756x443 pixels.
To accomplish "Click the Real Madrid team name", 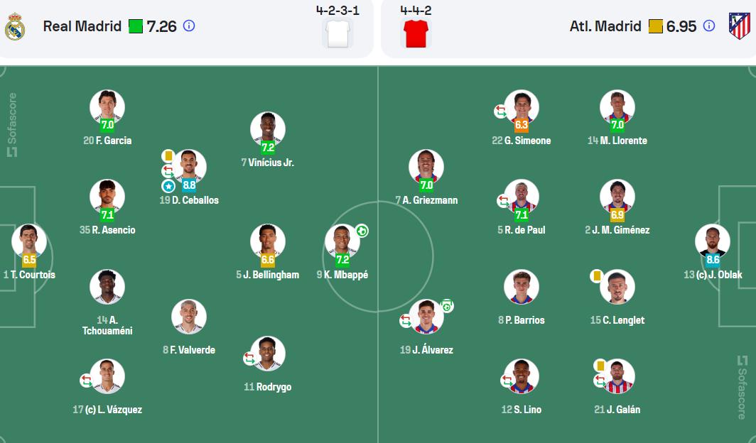I will click(x=82, y=26).
